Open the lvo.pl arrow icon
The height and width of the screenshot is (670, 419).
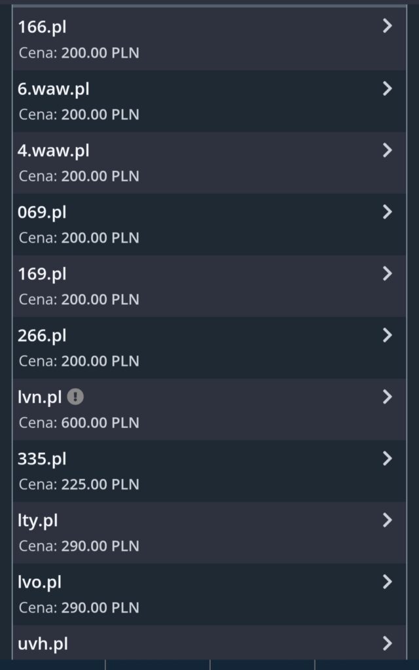[x=387, y=582]
